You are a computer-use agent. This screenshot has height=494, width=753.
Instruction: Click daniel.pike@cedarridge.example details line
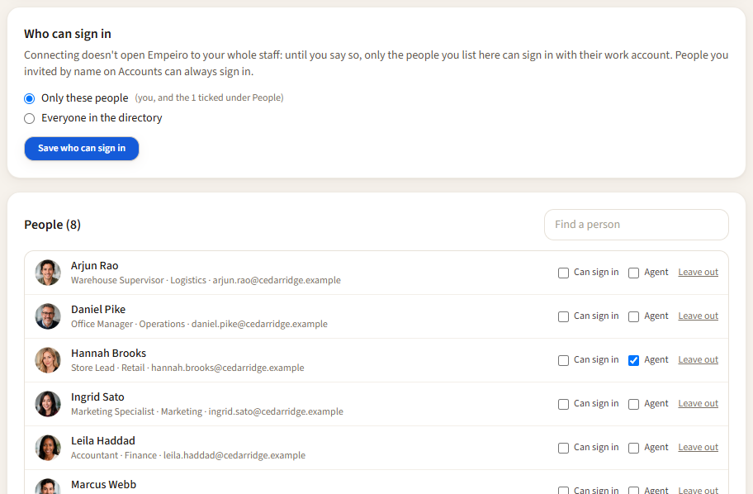pyautogui.click(x=199, y=324)
